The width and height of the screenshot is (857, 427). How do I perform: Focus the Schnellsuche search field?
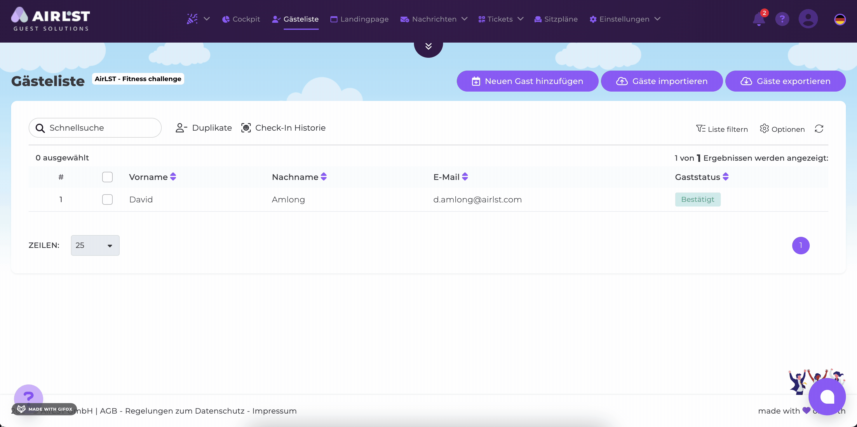(95, 128)
